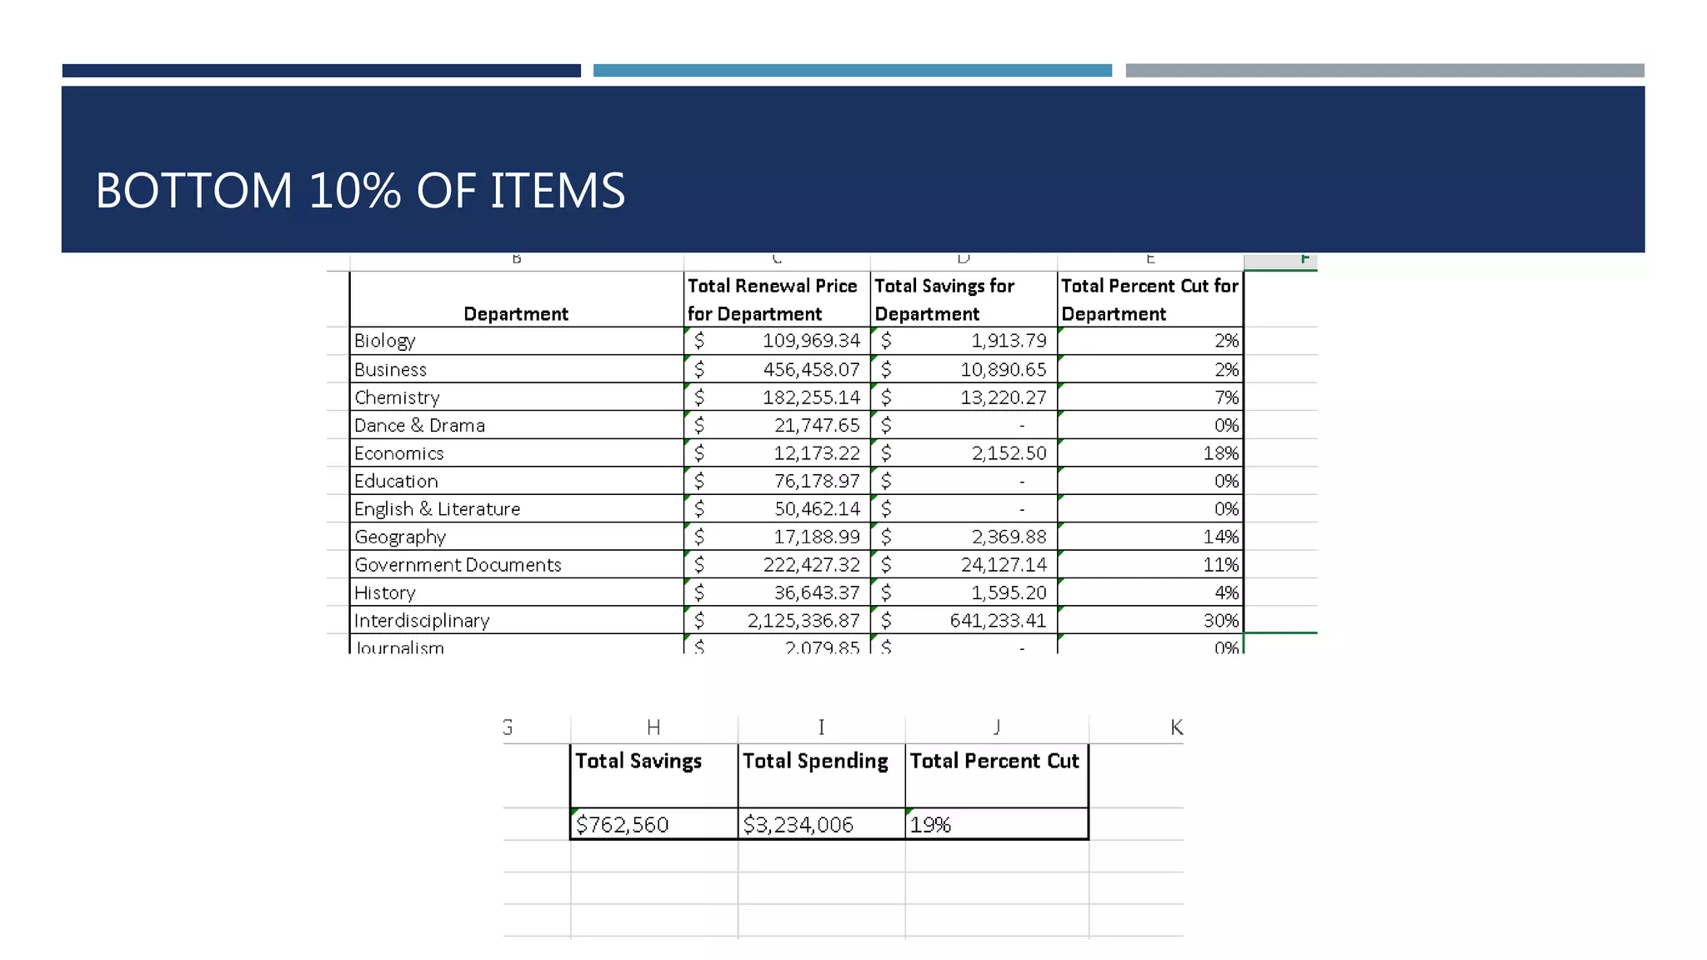Click the Interdisciplinary department cell

(x=516, y=621)
